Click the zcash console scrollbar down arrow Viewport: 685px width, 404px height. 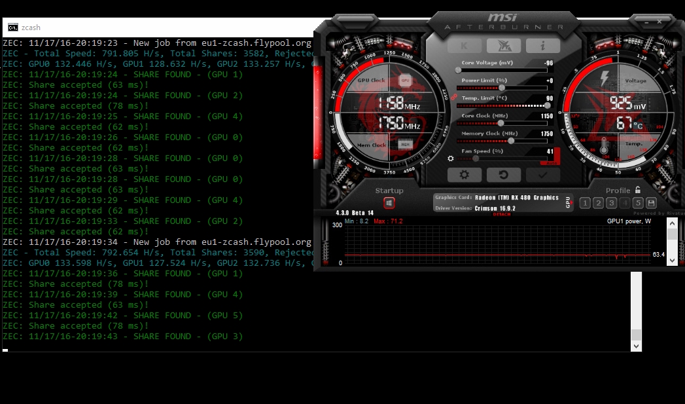click(x=636, y=346)
